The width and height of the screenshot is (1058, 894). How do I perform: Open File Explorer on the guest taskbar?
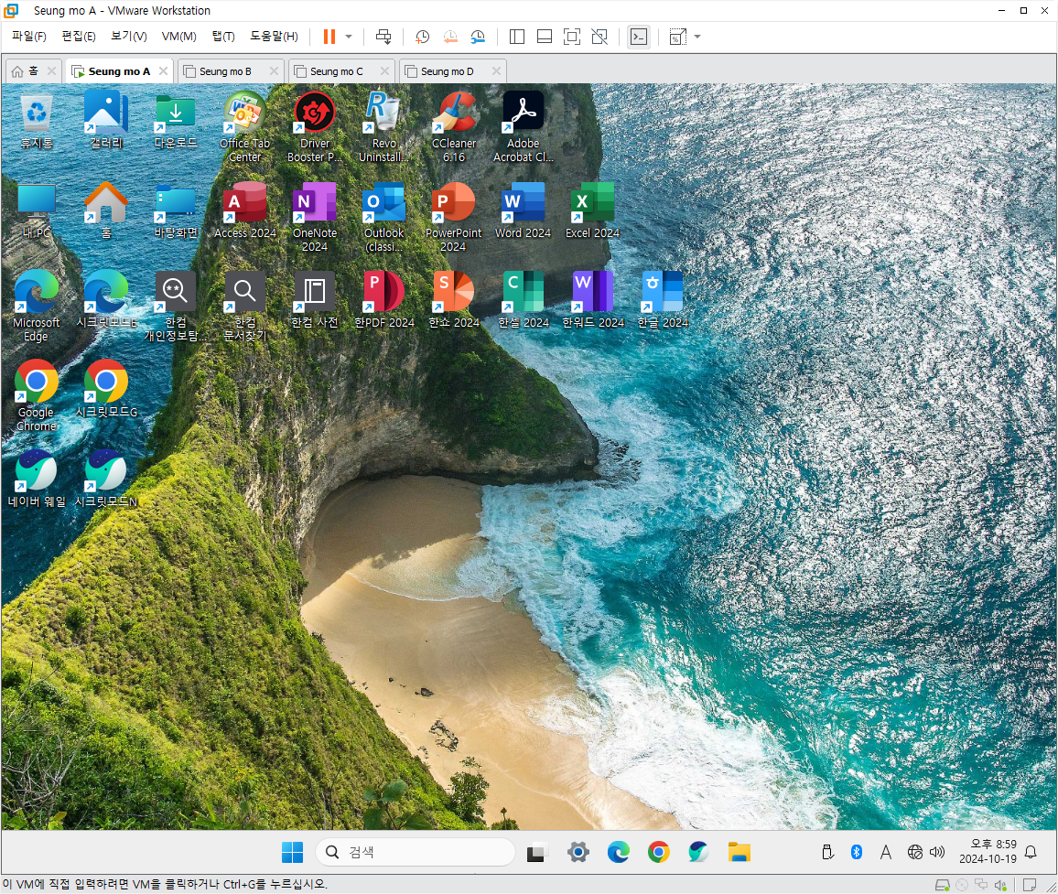click(x=739, y=852)
